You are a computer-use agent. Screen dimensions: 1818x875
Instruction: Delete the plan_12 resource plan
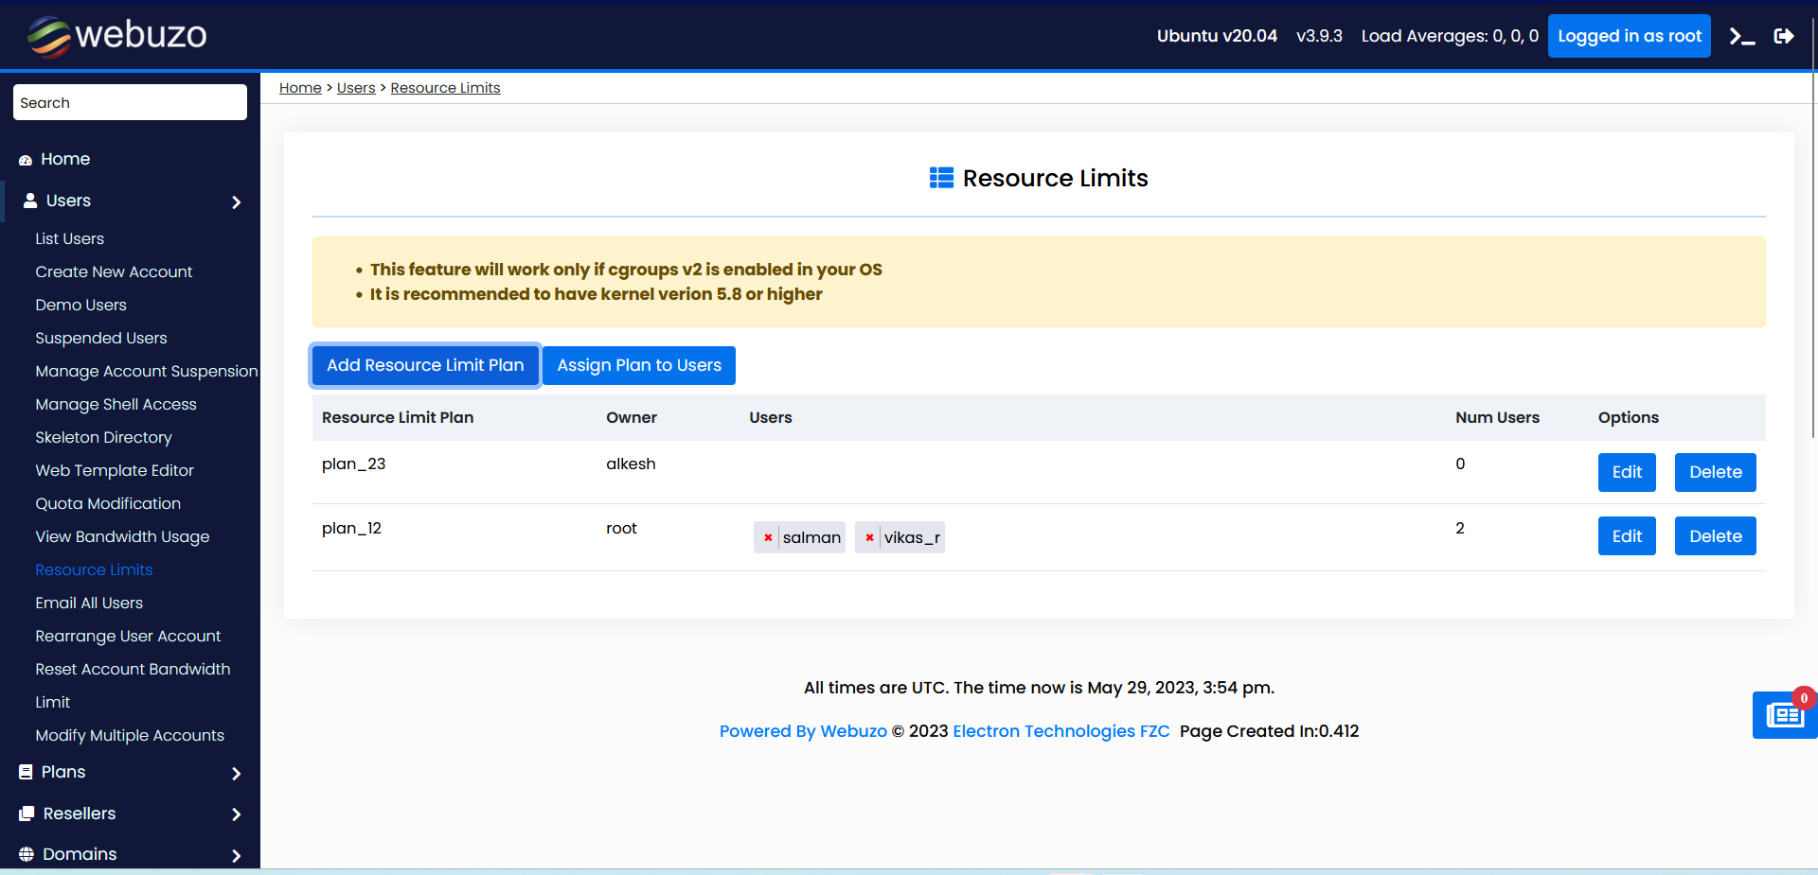[x=1715, y=536]
